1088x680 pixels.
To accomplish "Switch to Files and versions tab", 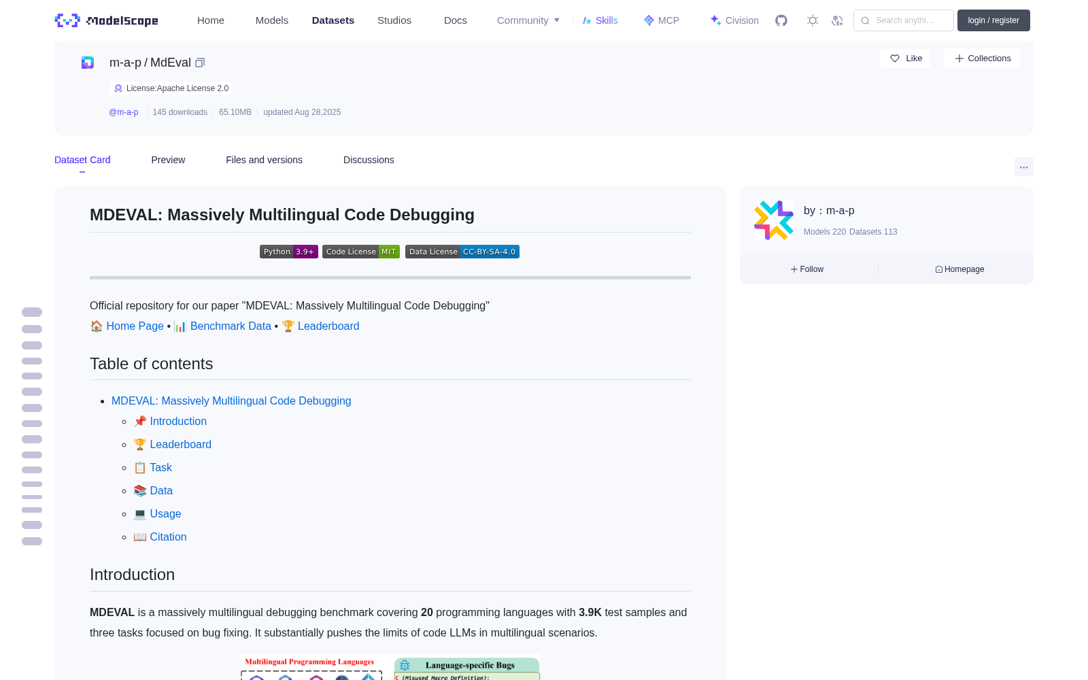I will coord(264,160).
